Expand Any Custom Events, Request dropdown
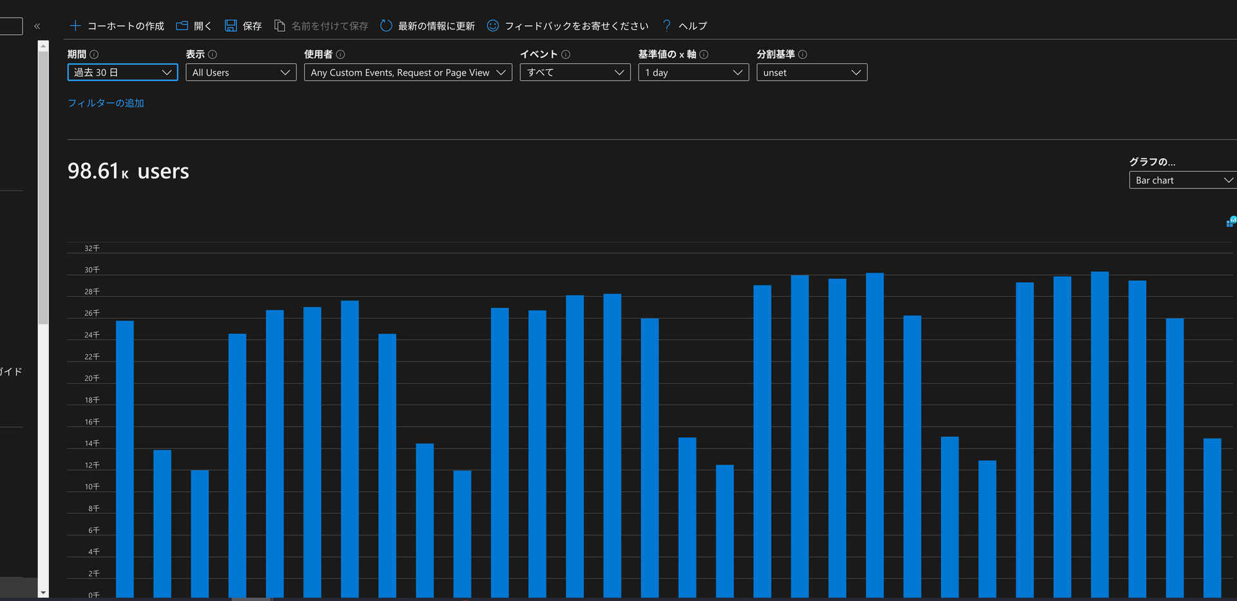Viewport: 1237px width, 601px height. [408, 72]
